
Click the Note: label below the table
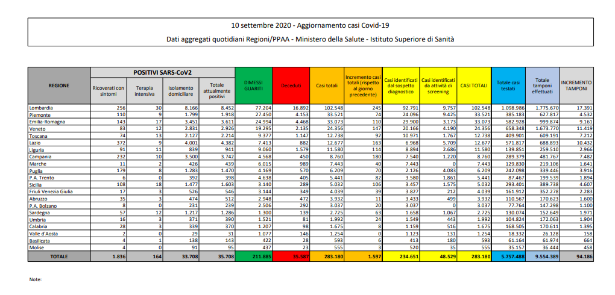(x=36, y=279)
